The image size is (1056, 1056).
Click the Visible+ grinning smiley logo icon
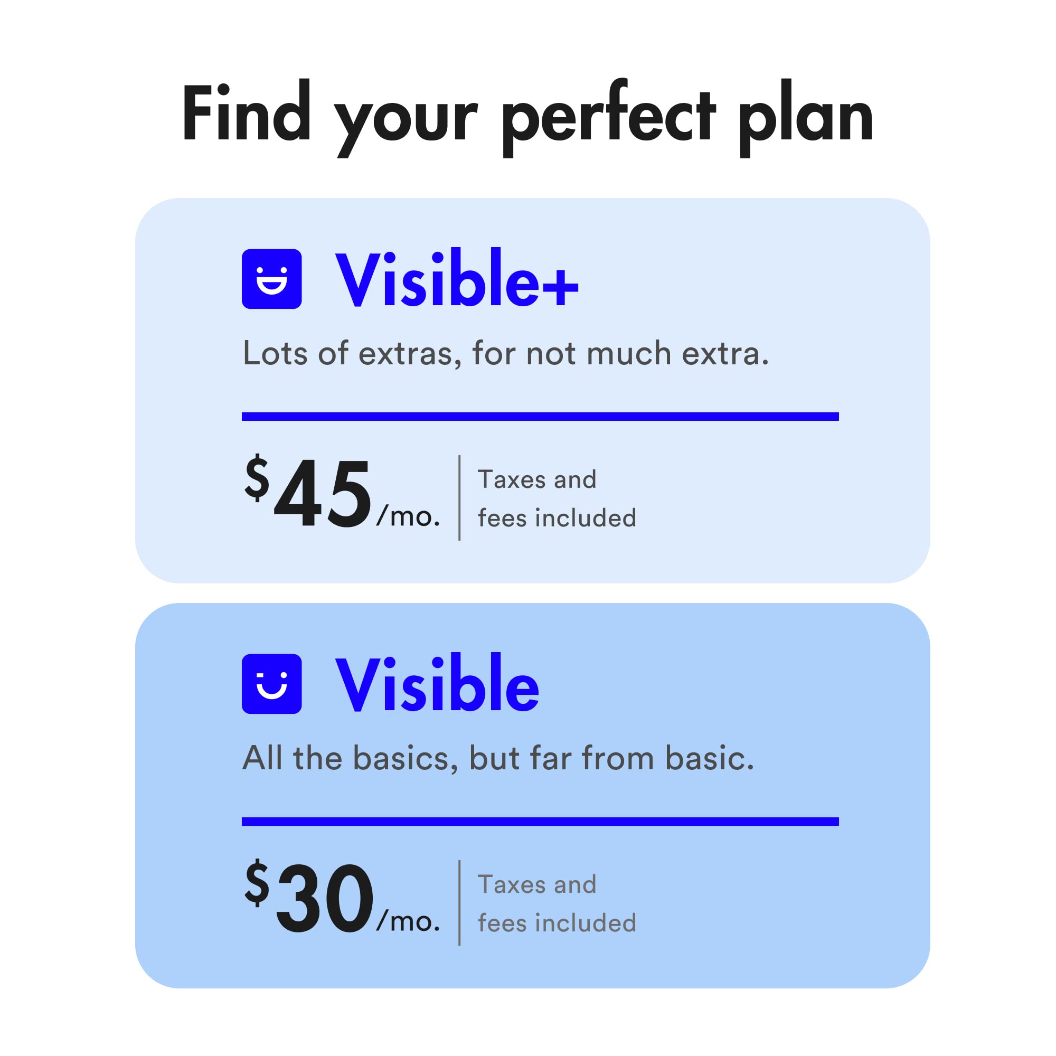(271, 279)
